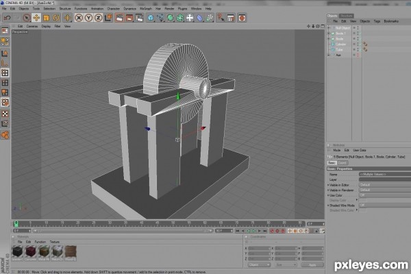This screenshot has height=274, width=411.
Task: Open the Shaded Wire Mode dropdown
Action: tap(385, 206)
